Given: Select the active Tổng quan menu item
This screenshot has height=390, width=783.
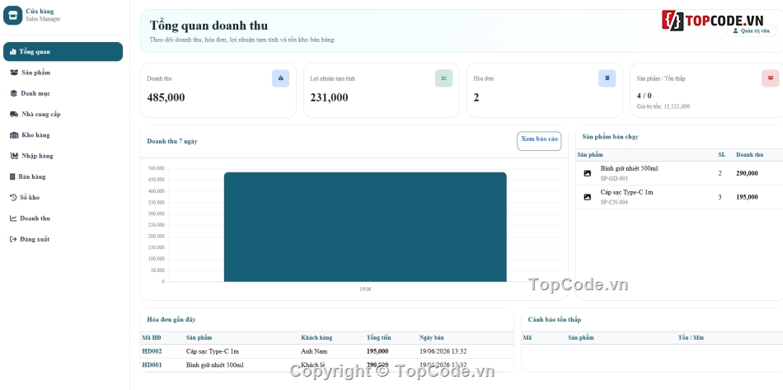Looking at the screenshot, I should click(63, 51).
